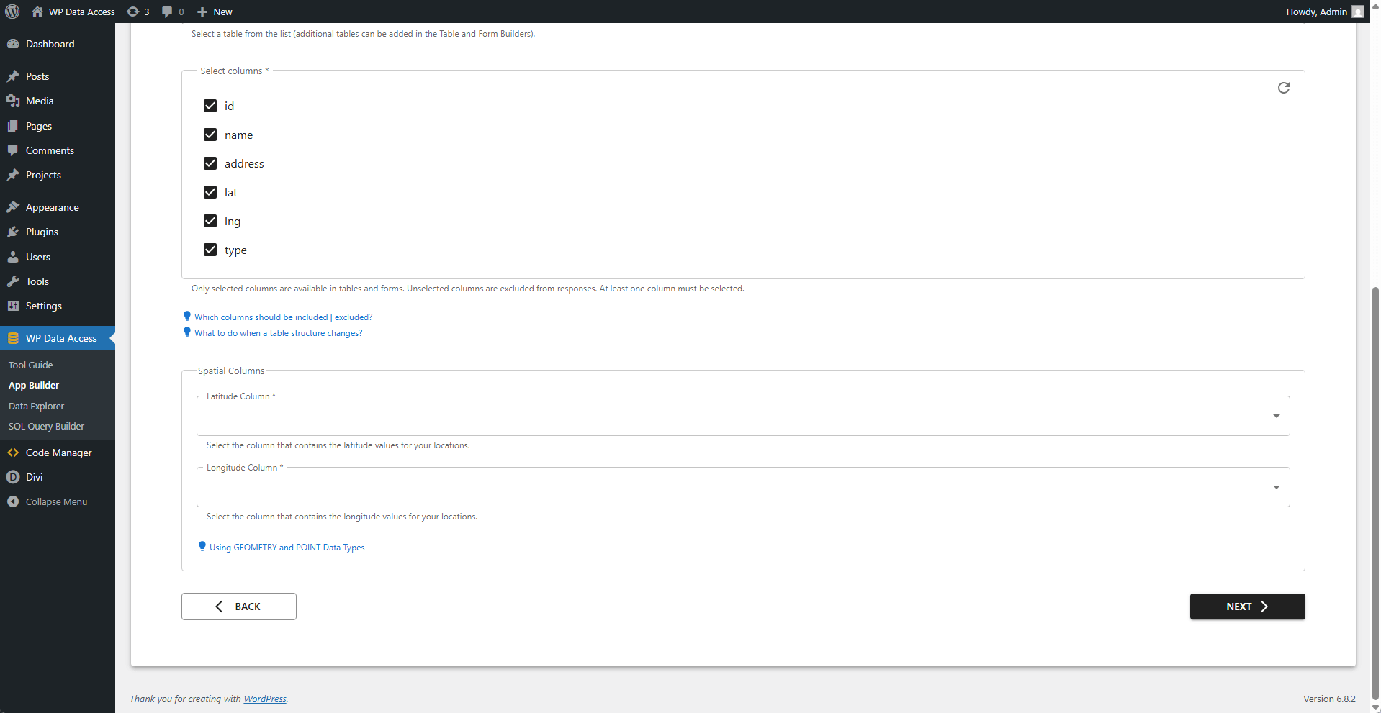Open the Using GEOMETRY and POINT Data Types link
The height and width of the screenshot is (713, 1381).
(286, 547)
